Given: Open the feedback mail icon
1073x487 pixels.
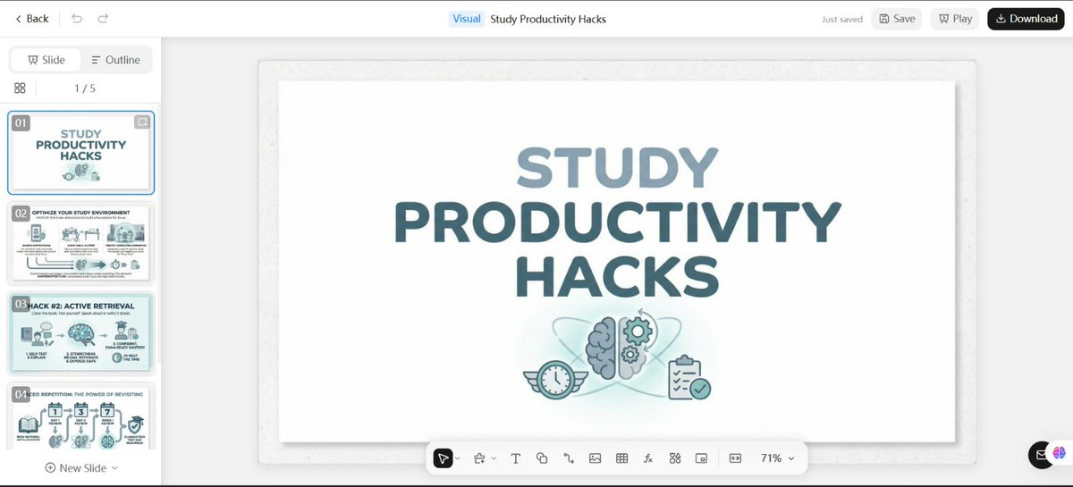Looking at the screenshot, I should [1041, 455].
